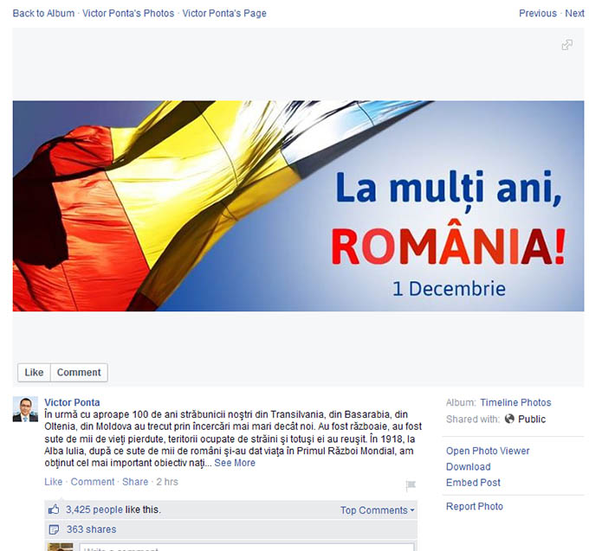This screenshot has height=551, width=589.
Task: Click Victor Ponta's profile picture
Action: pos(25,409)
